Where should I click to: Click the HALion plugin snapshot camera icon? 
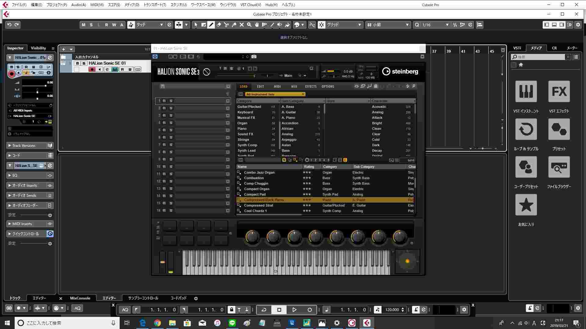[x=254, y=57]
